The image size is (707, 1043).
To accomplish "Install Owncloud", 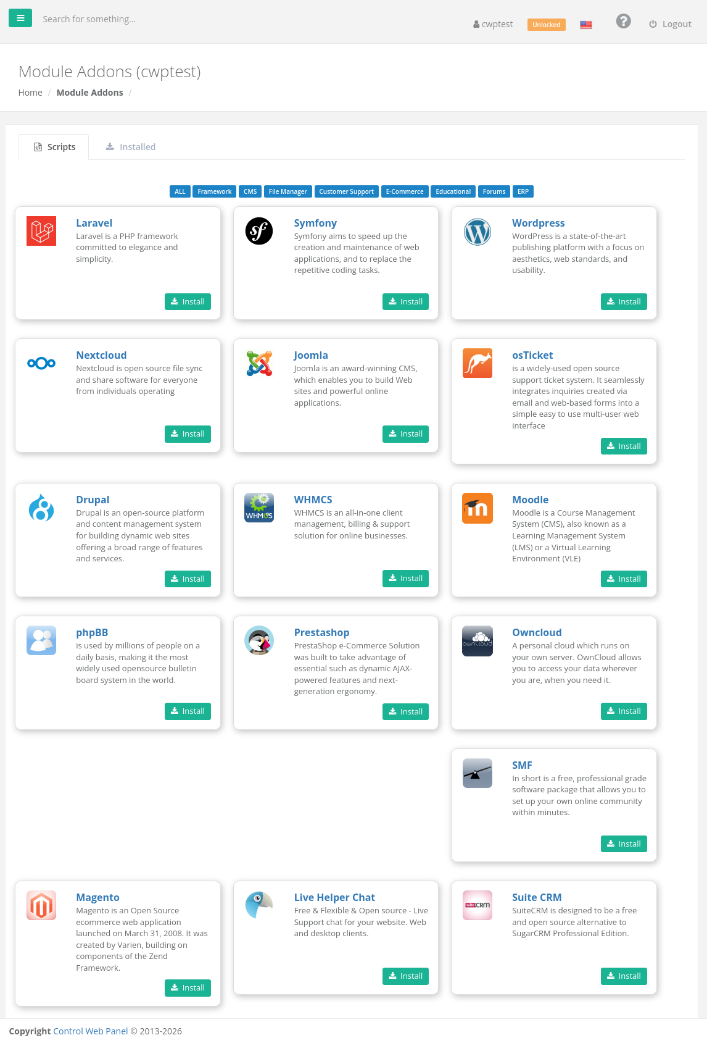I will coord(624,711).
